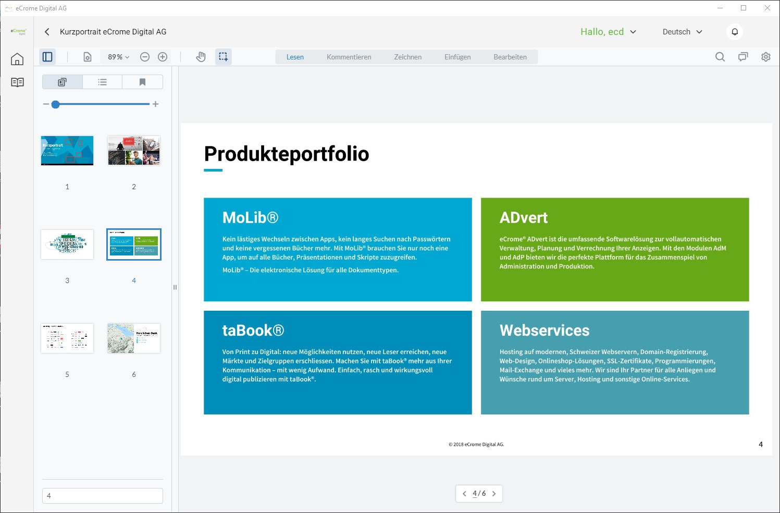Open the Deutsch language dropdown
Screen dimensions: 780x513
pos(683,32)
